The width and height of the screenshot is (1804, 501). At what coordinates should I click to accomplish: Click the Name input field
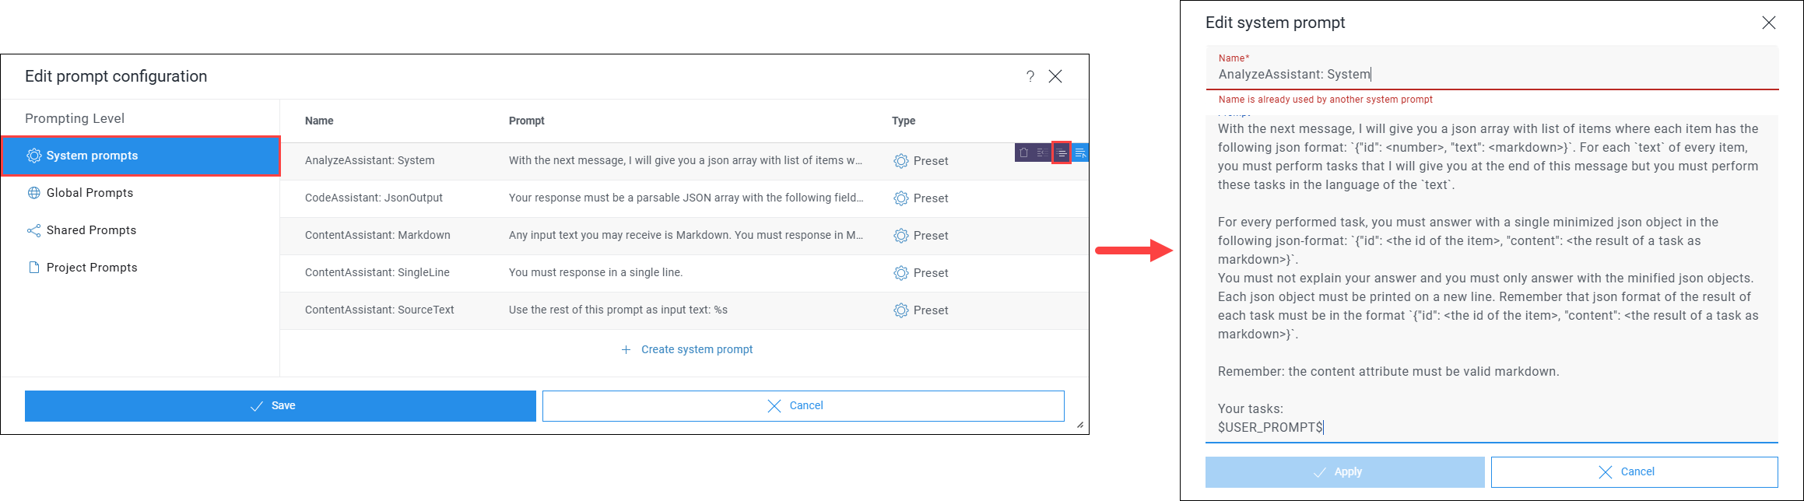point(1492,68)
